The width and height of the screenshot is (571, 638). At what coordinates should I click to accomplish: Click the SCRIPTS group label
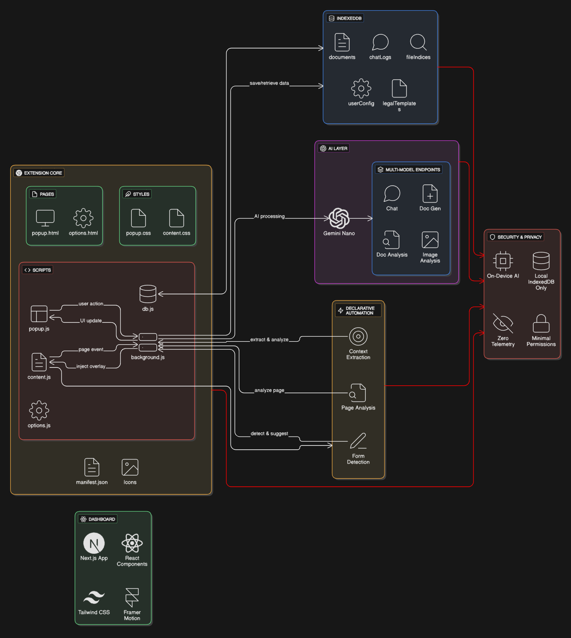[x=38, y=270]
